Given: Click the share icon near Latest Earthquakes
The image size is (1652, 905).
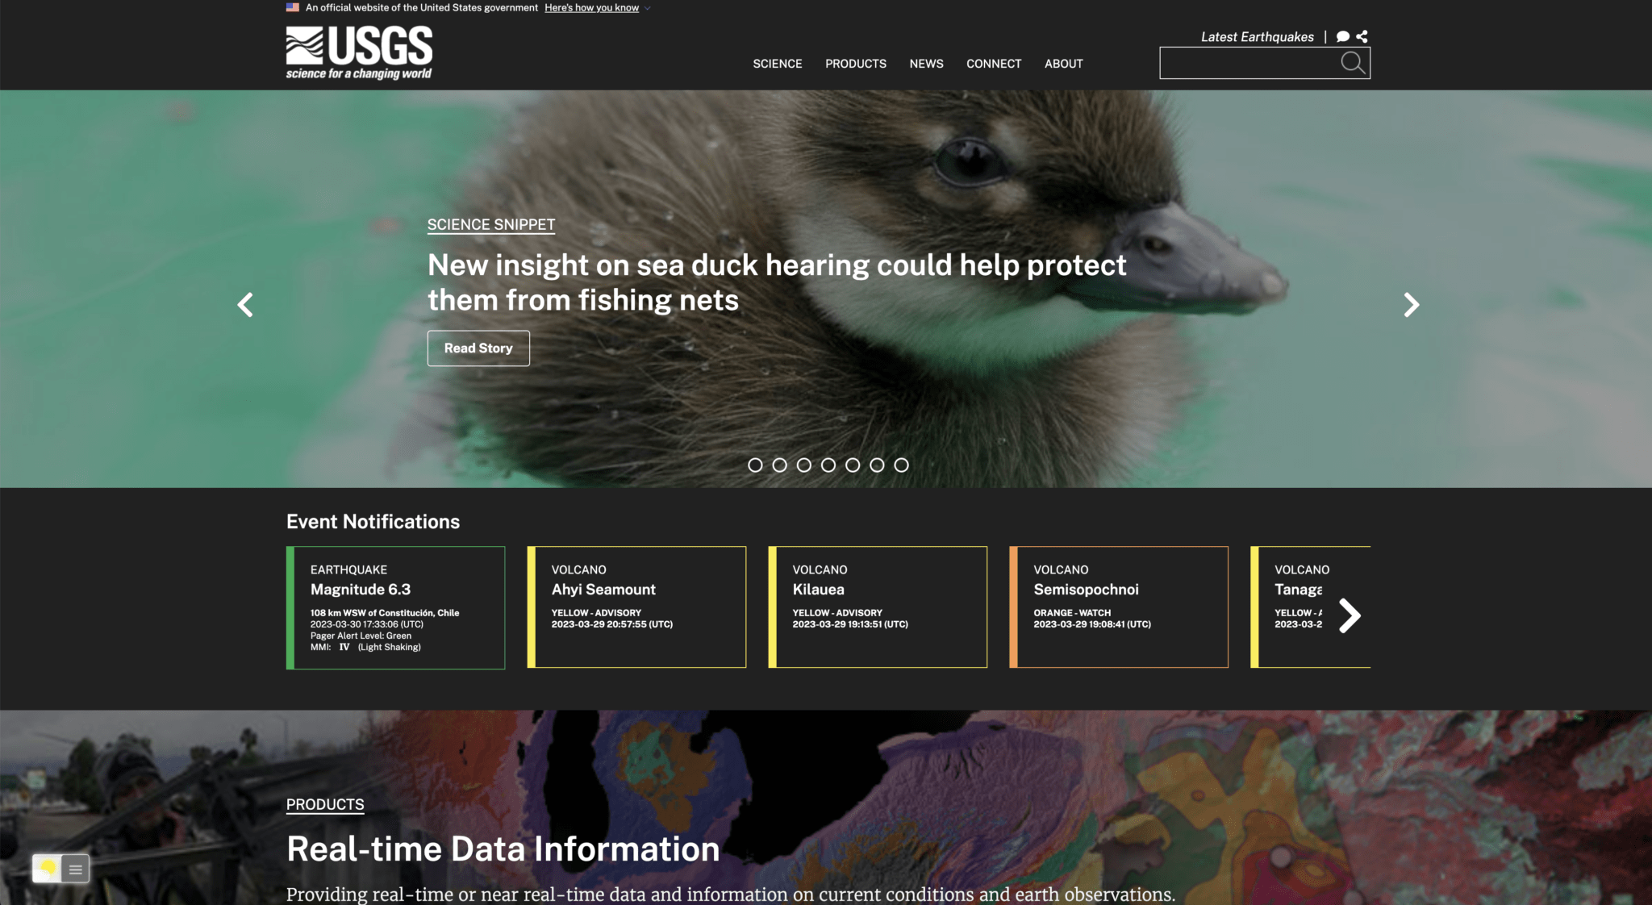Looking at the screenshot, I should coord(1363,36).
